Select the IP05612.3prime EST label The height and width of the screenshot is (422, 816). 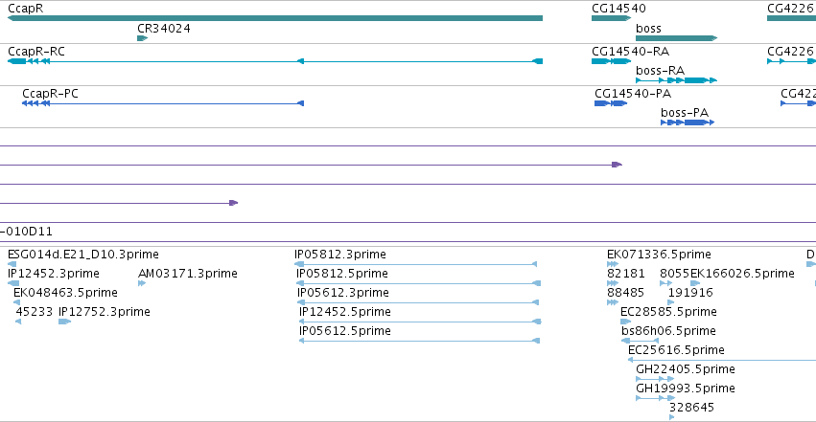(x=343, y=293)
